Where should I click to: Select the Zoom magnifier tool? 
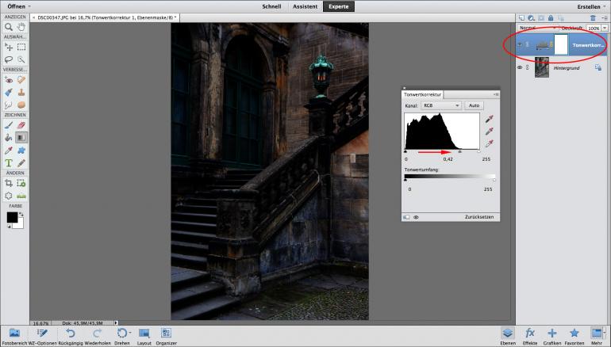click(x=9, y=27)
